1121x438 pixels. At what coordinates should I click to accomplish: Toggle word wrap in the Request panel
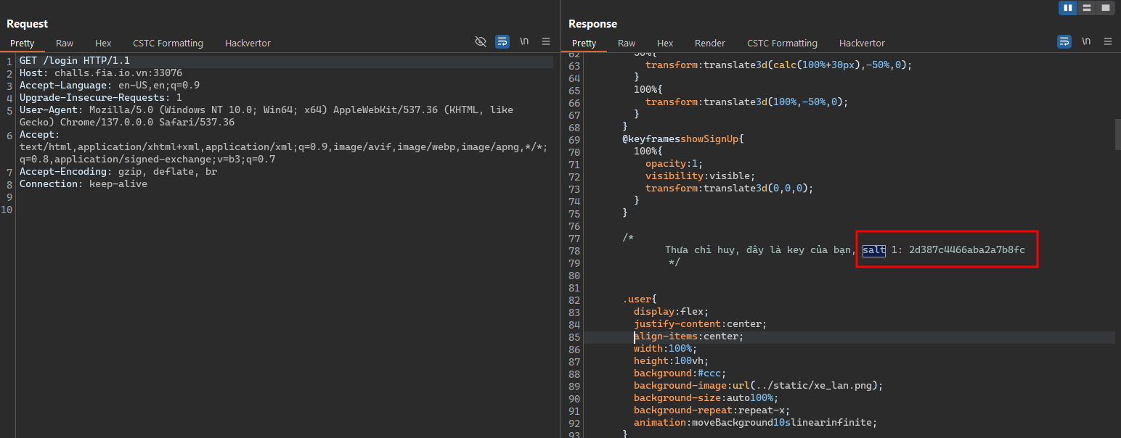point(502,41)
